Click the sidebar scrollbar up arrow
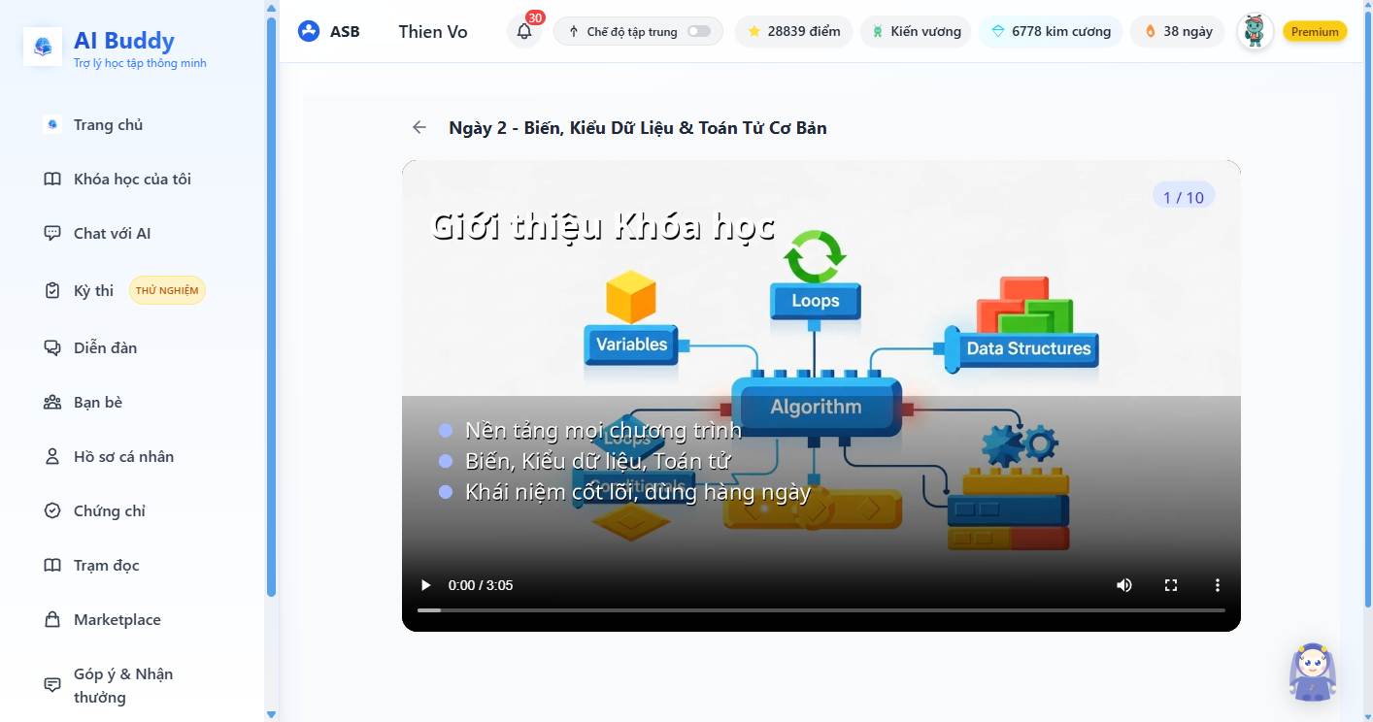Image resolution: width=1373 pixels, height=722 pixels. tap(271, 8)
